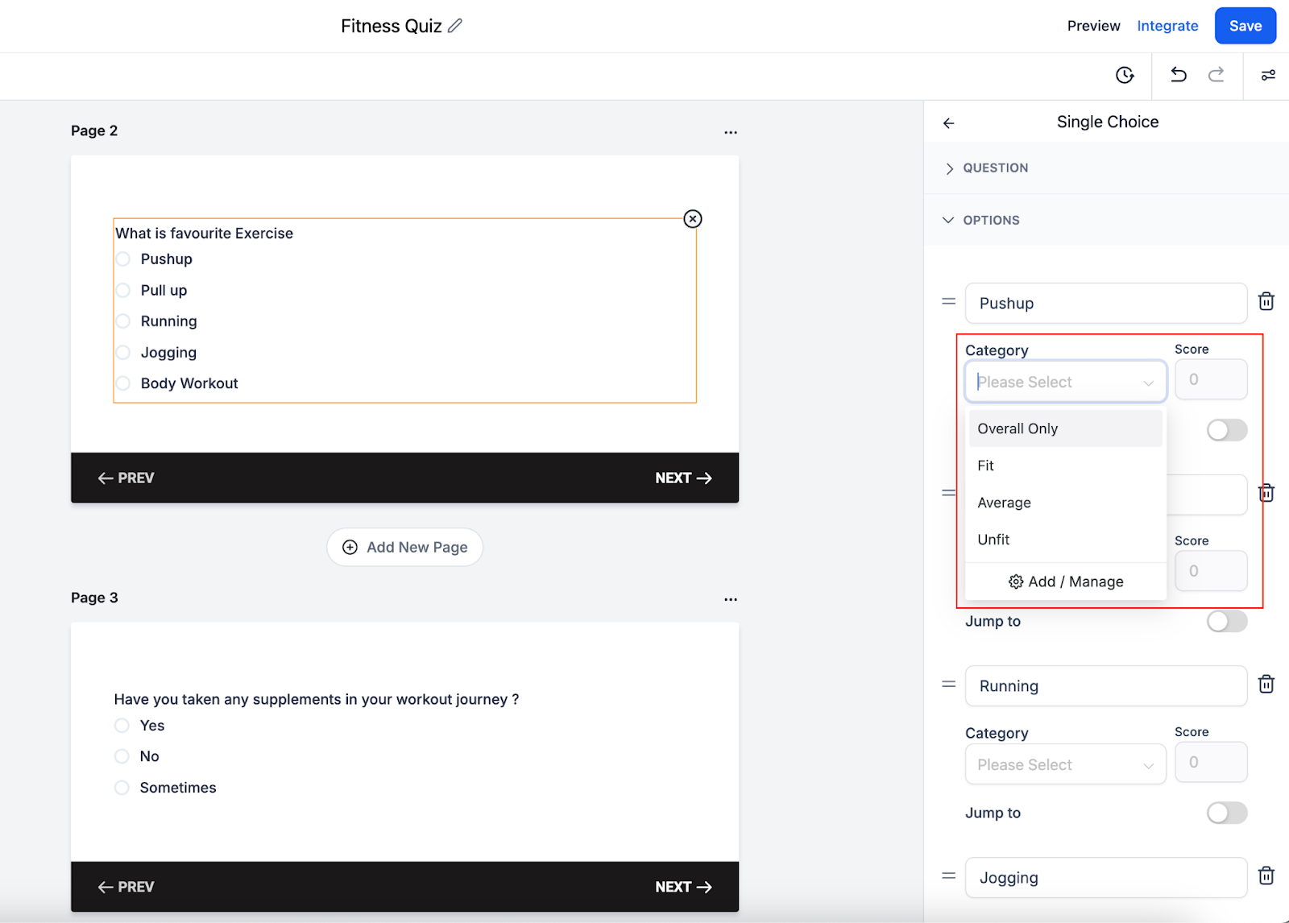Click Add New Page button

point(405,548)
